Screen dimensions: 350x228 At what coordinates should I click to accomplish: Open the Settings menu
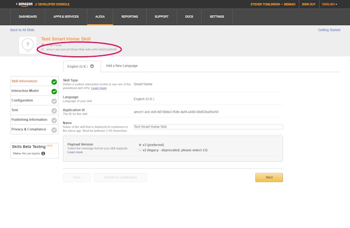click(x=217, y=17)
